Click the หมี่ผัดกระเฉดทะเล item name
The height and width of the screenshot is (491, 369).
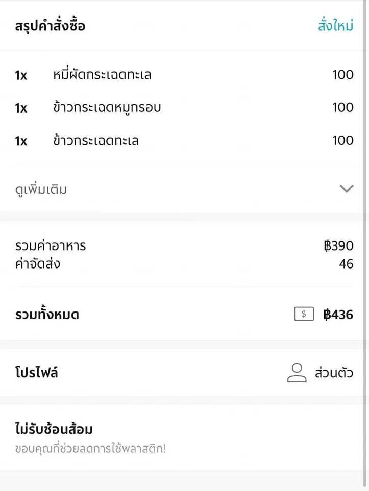point(102,75)
